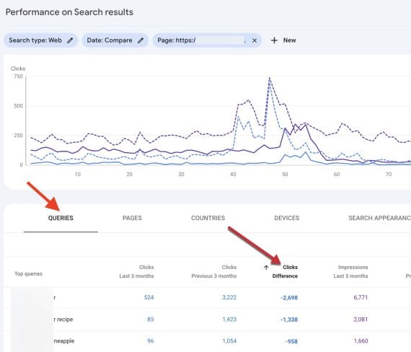Select the 524 clicks value
The height and width of the screenshot is (352, 411).
(149, 297)
